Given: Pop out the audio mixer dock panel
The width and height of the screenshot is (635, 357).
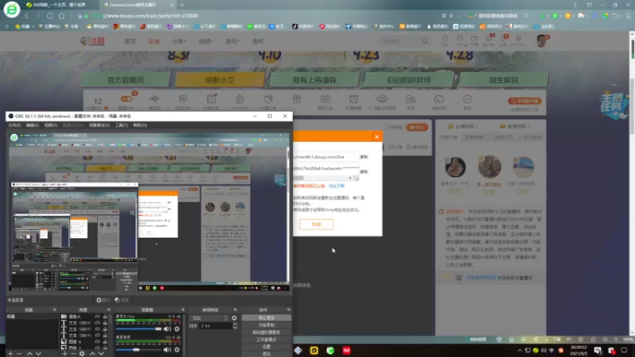Looking at the screenshot, I should (x=183, y=309).
